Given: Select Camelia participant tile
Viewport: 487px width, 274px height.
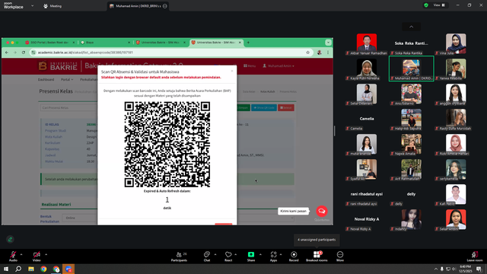Looking at the screenshot, I should (367, 119).
